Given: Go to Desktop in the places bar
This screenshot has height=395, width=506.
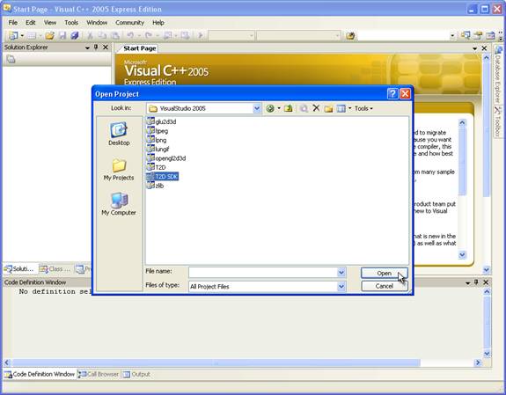Looking at the screenshot, I should point(119,134).
